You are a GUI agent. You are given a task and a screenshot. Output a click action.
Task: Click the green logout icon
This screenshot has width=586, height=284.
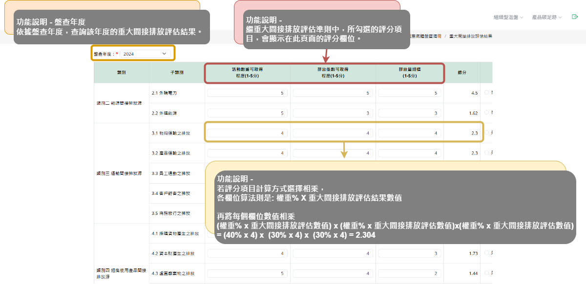click(575, 17)
